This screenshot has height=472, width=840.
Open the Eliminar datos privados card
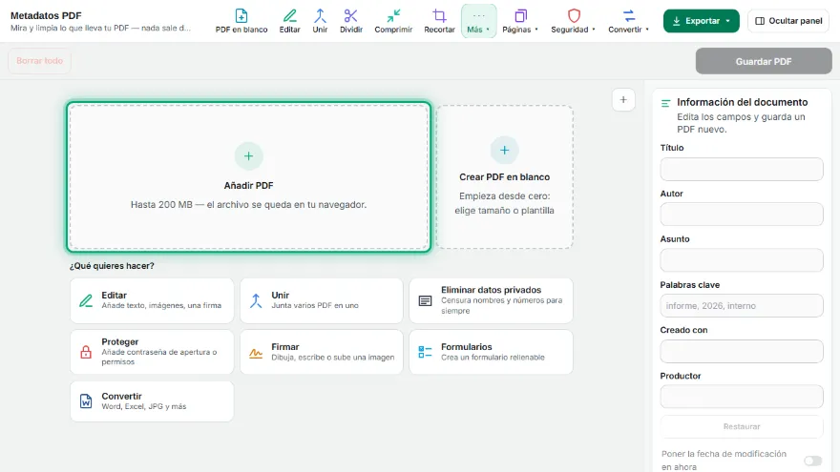click(x=492, y=300)
